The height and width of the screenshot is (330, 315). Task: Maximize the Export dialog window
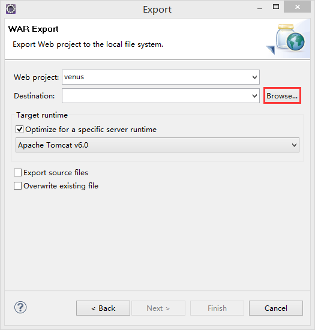pyautogui.click(x=276, y=7)
